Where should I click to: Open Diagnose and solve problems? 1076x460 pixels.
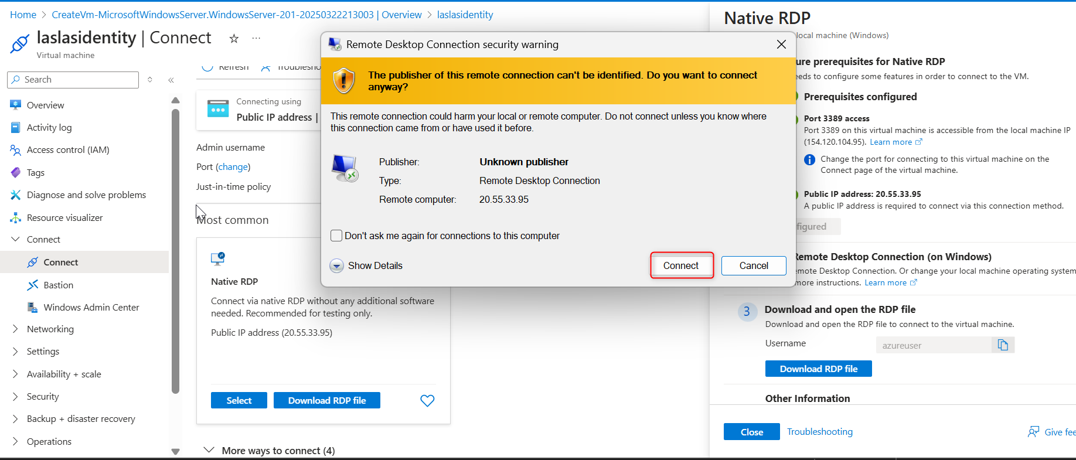[86, 195]
